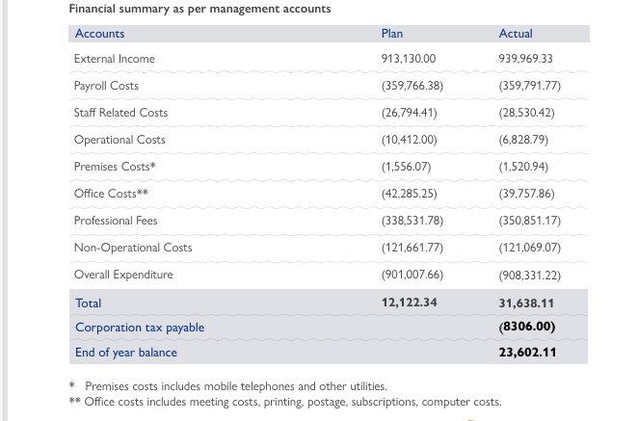
Task: Select the corporation tax amount (8306.00)
Action: click(x=527, y=328)
